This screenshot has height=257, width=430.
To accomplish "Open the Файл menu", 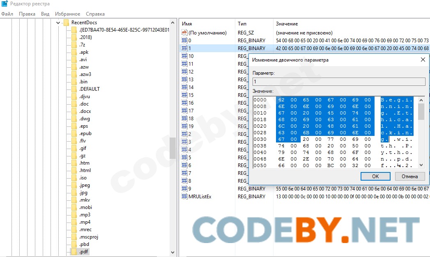I will [x=7, y=14].
